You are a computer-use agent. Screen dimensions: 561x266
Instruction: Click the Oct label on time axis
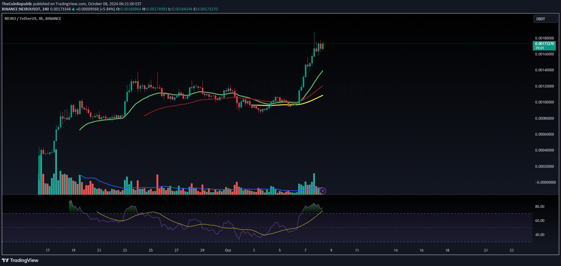pos(228,250)
